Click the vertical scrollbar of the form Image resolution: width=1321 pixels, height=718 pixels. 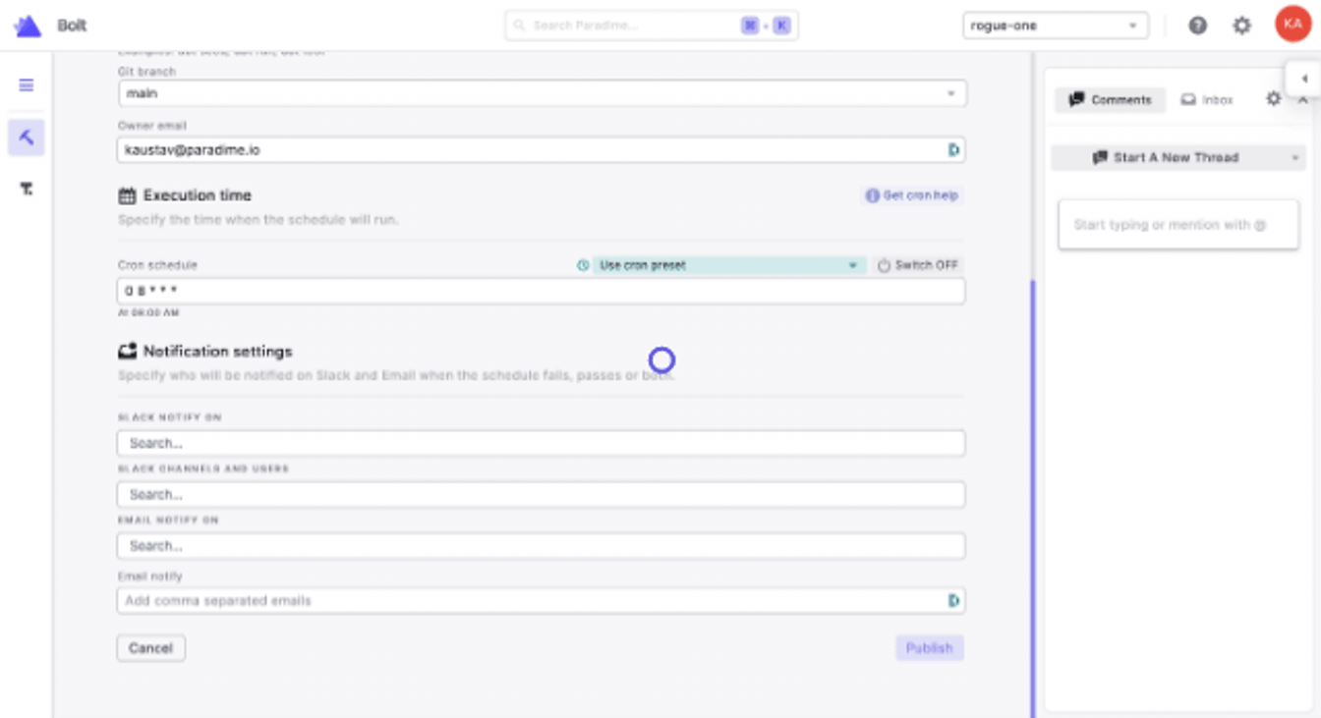click(x=1033, y=499)
